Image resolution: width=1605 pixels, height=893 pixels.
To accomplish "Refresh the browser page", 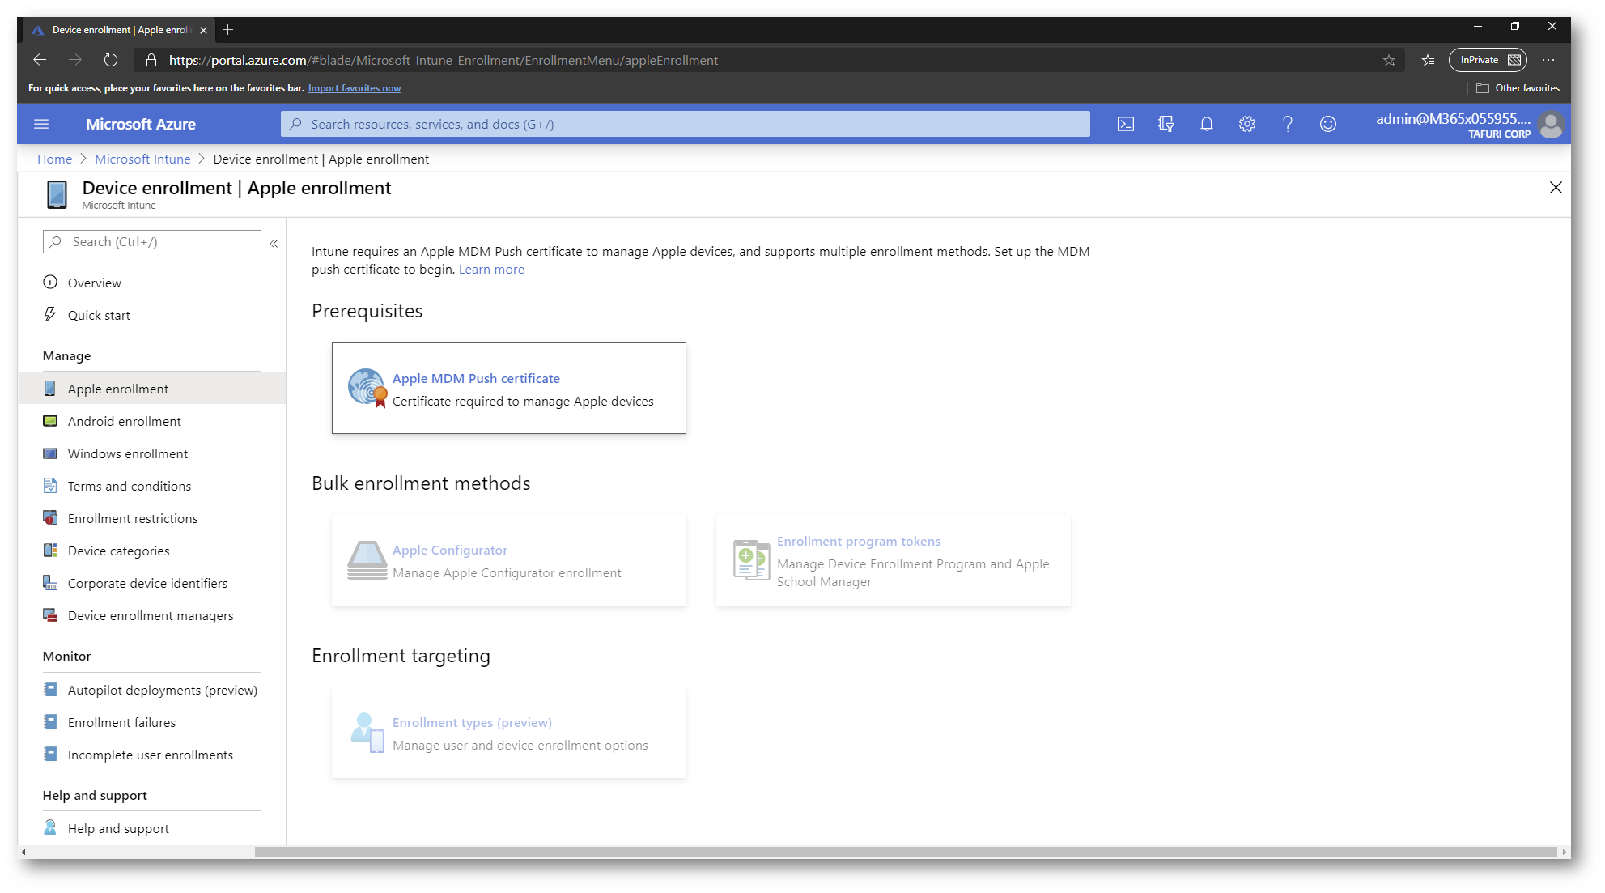I will tap(111, 60).
